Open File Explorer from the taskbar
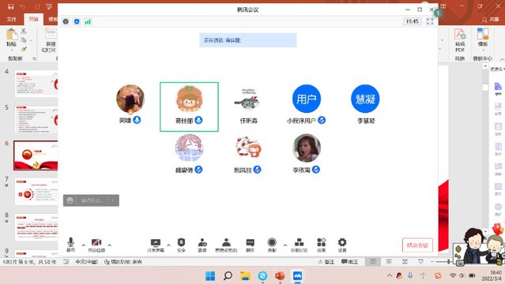 click(245, 275)
